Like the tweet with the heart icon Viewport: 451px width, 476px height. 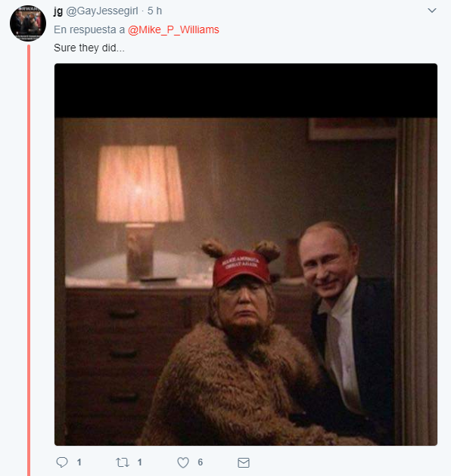(183, 462)
